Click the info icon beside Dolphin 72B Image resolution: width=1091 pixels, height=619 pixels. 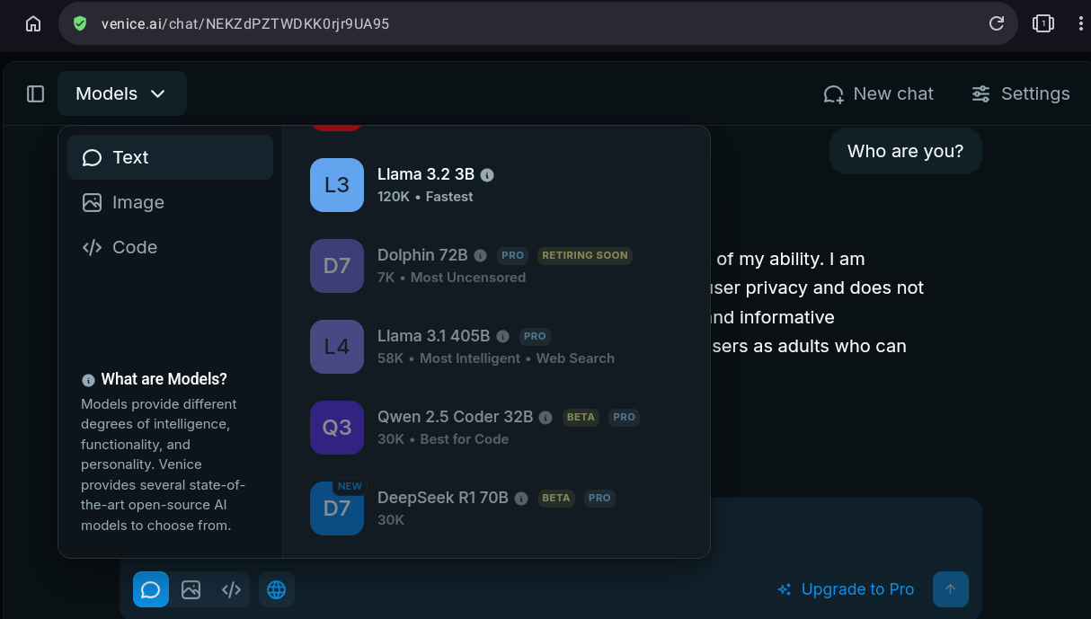click(481, 256)
